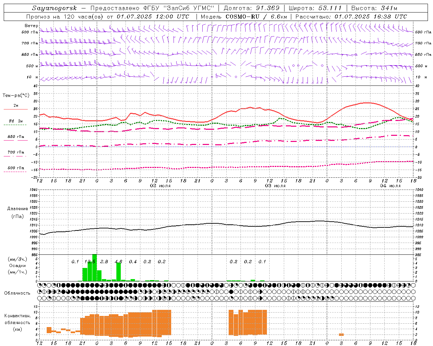The image size is (433, 346).
Task: Click the red line sample under '2м' legend
Action: pos(16,109)
